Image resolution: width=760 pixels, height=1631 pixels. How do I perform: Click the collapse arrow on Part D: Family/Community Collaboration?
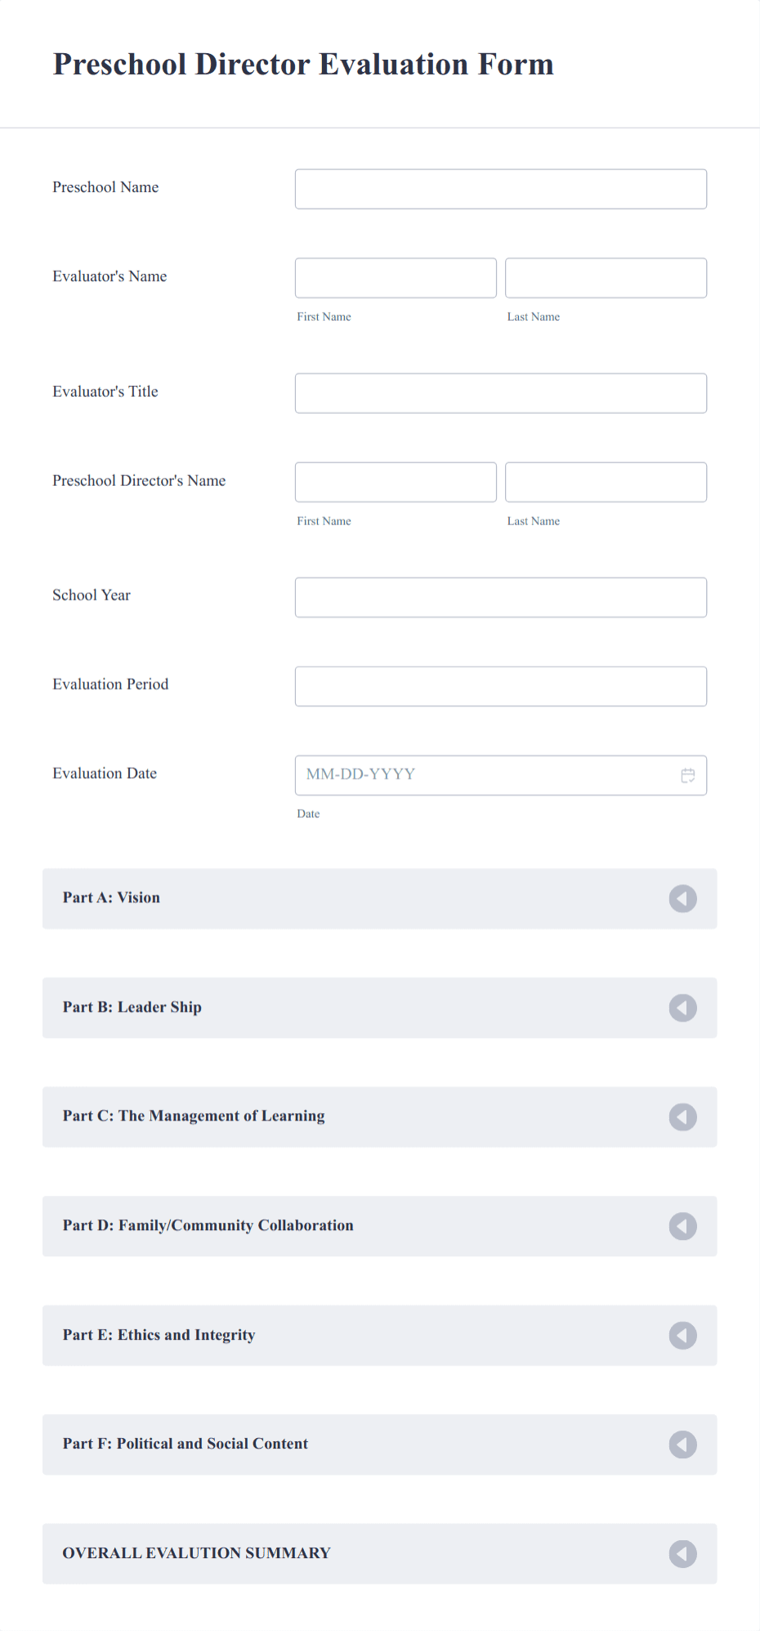pyautogui.click(x=682, y=1226)
